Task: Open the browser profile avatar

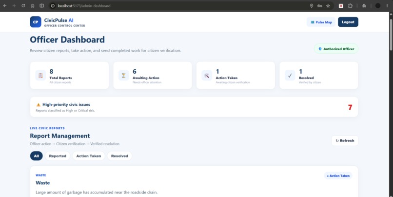Action: coord(378,6)
